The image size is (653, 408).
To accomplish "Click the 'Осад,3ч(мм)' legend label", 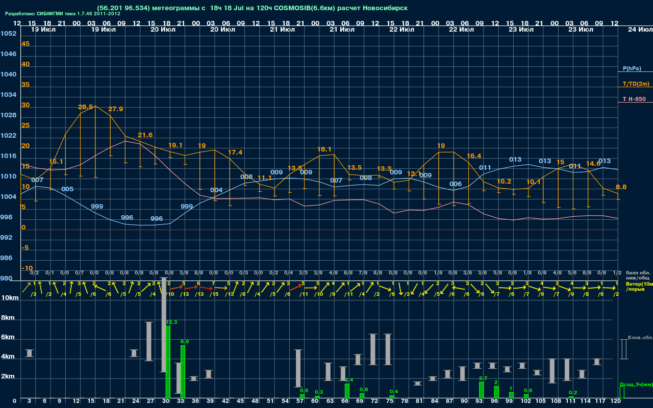I will click(x=636, y=384).
